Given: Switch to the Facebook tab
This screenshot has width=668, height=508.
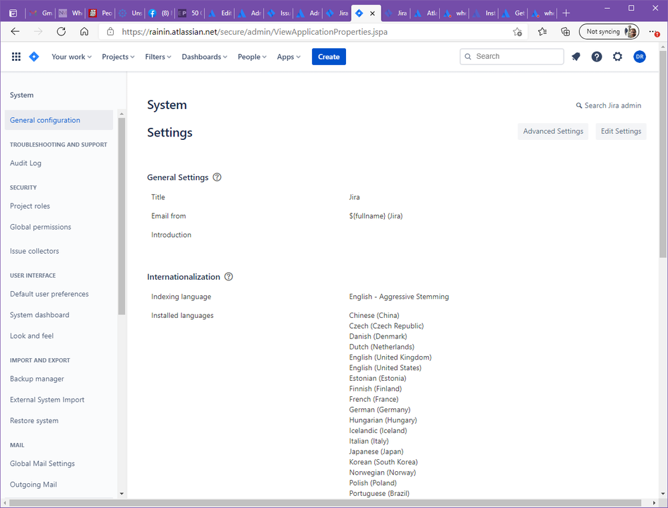Looking at the screenshot, I should tap(161, 13).
